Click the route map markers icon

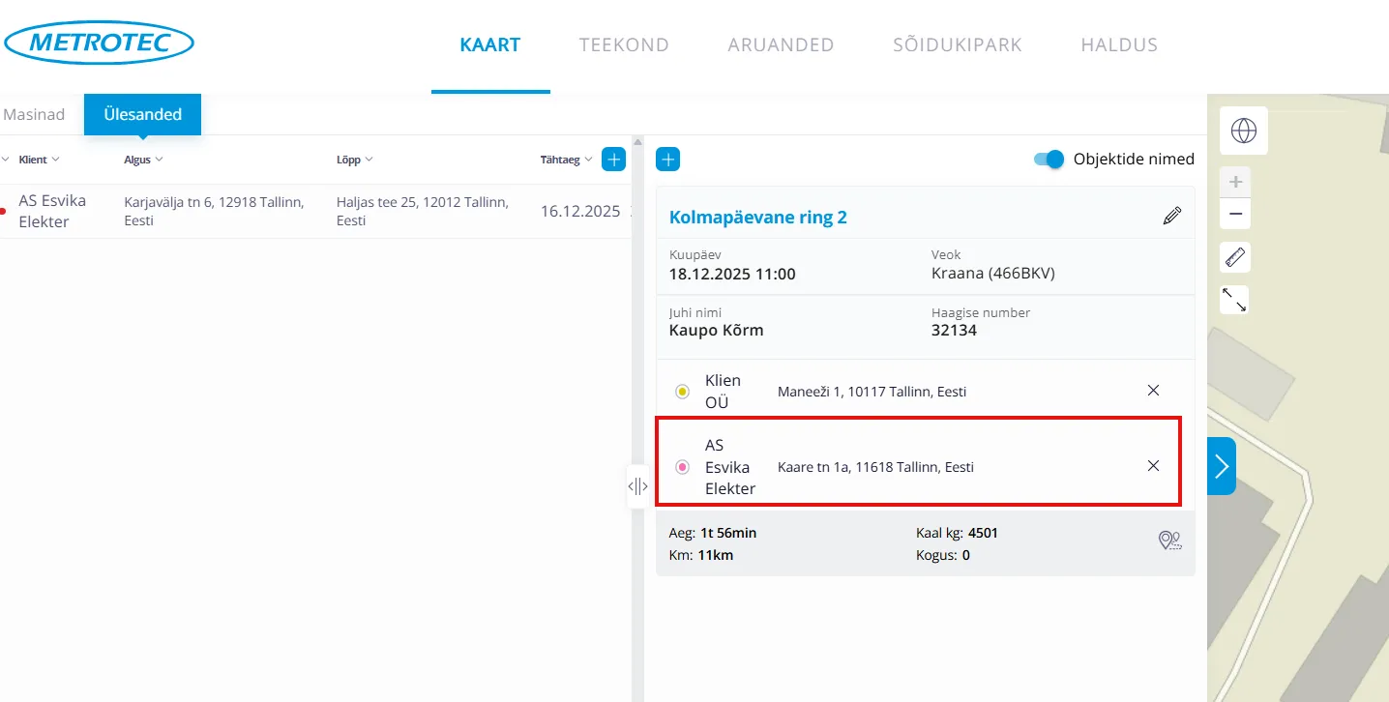1169,541
